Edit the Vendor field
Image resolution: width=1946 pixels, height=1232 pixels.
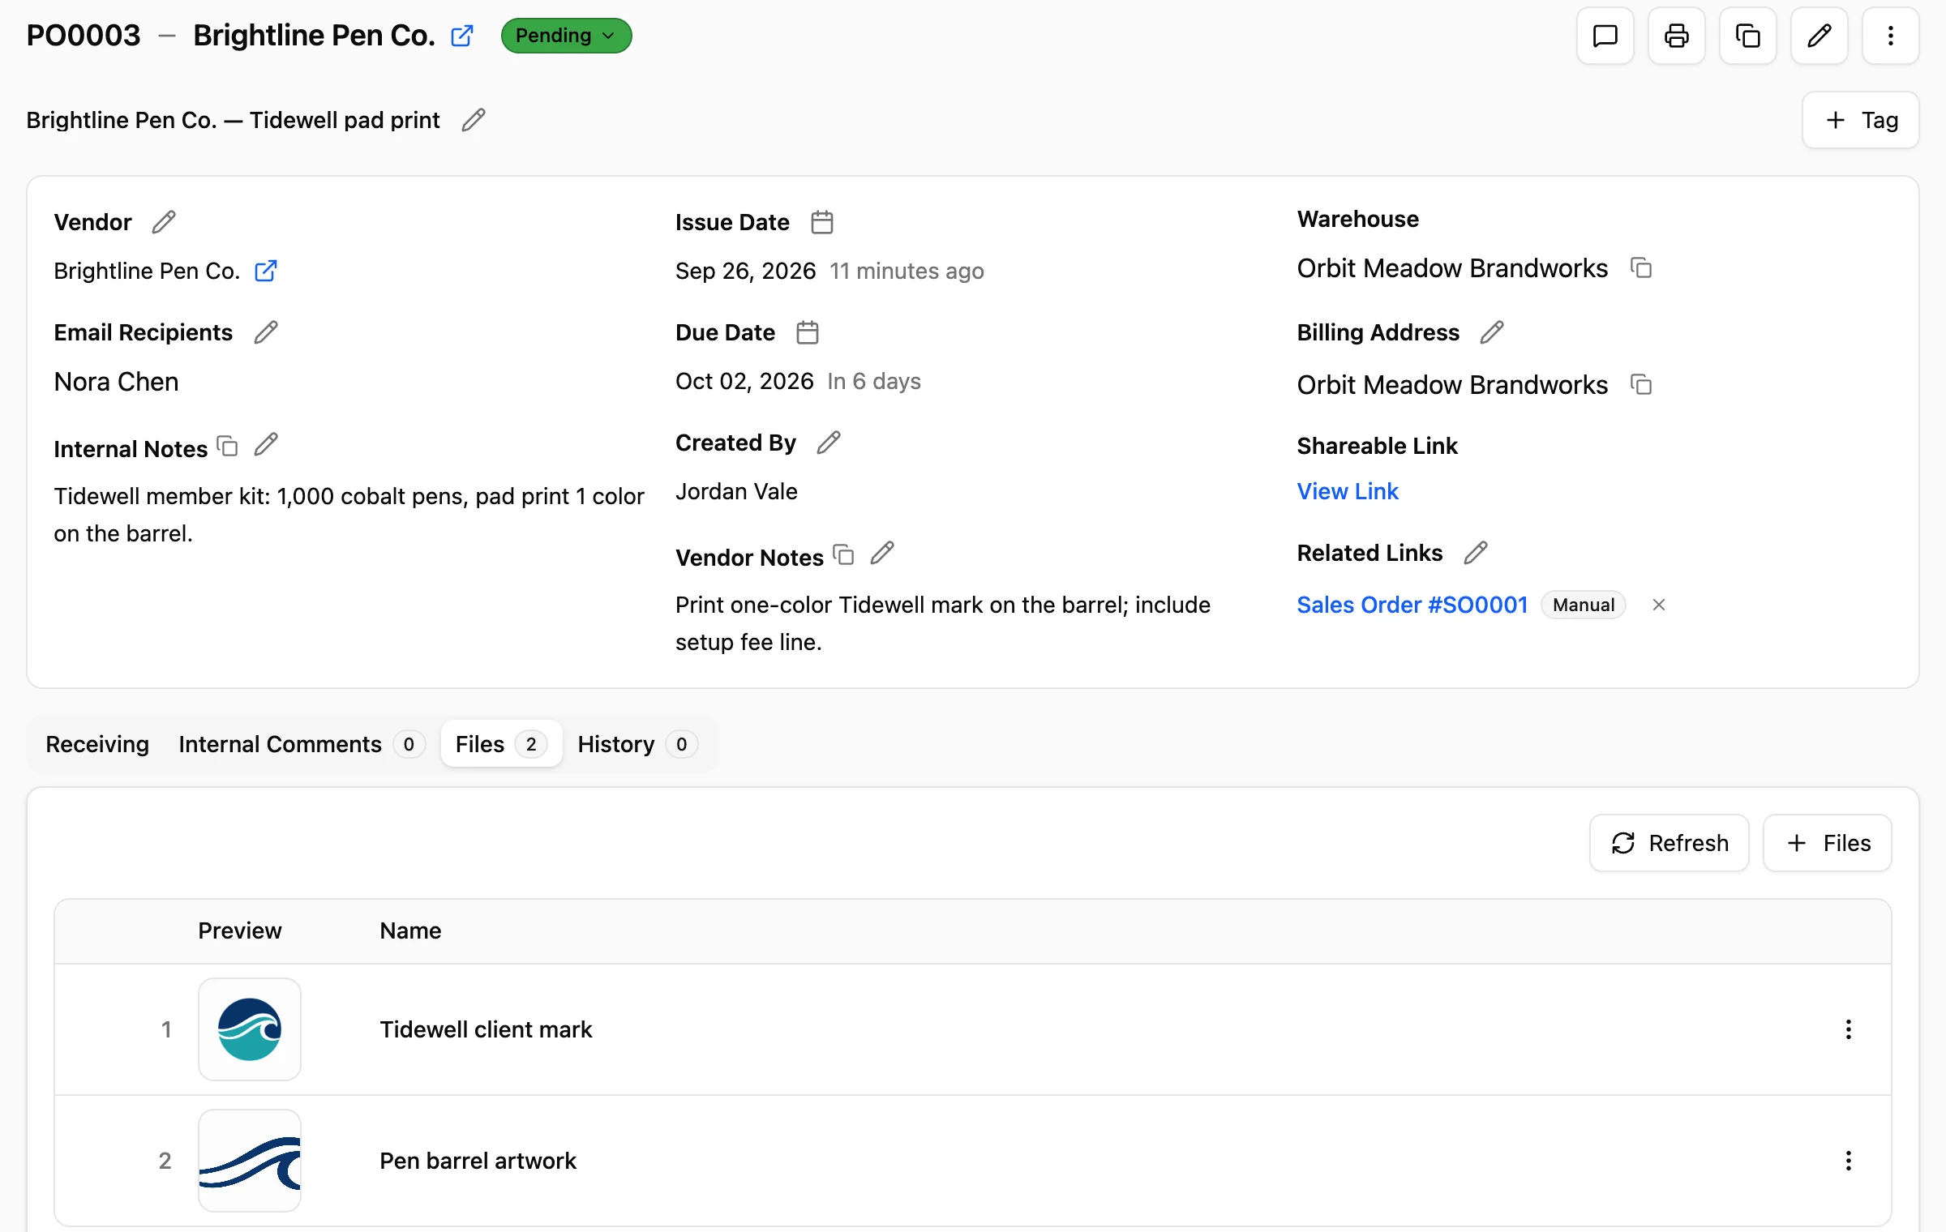coord(164,222)
